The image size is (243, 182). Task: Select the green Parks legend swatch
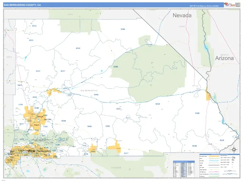pos(214,158)
